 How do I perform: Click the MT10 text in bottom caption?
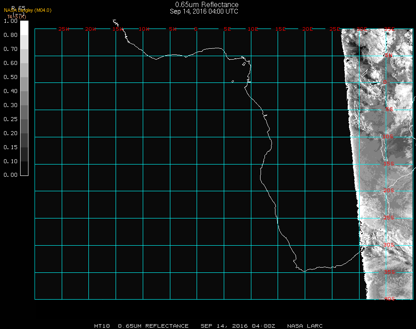tap(102, 326)
